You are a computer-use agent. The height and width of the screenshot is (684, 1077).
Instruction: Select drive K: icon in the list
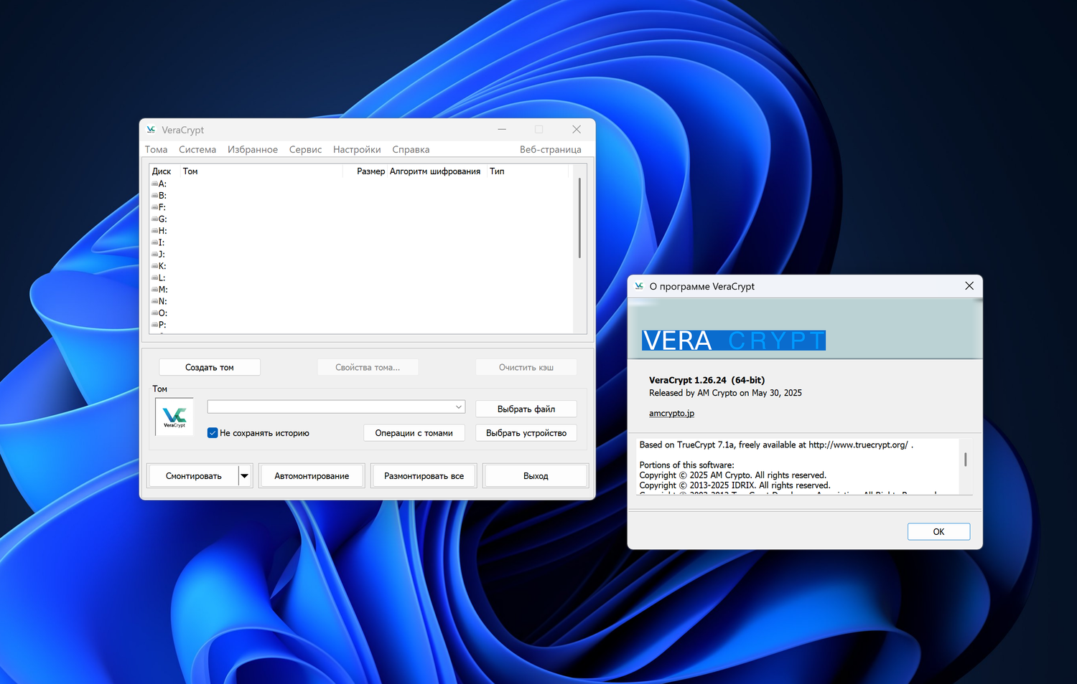(154, 266)
